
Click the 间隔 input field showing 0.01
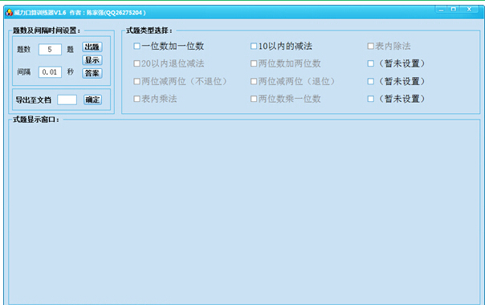[x=50, y=72]
